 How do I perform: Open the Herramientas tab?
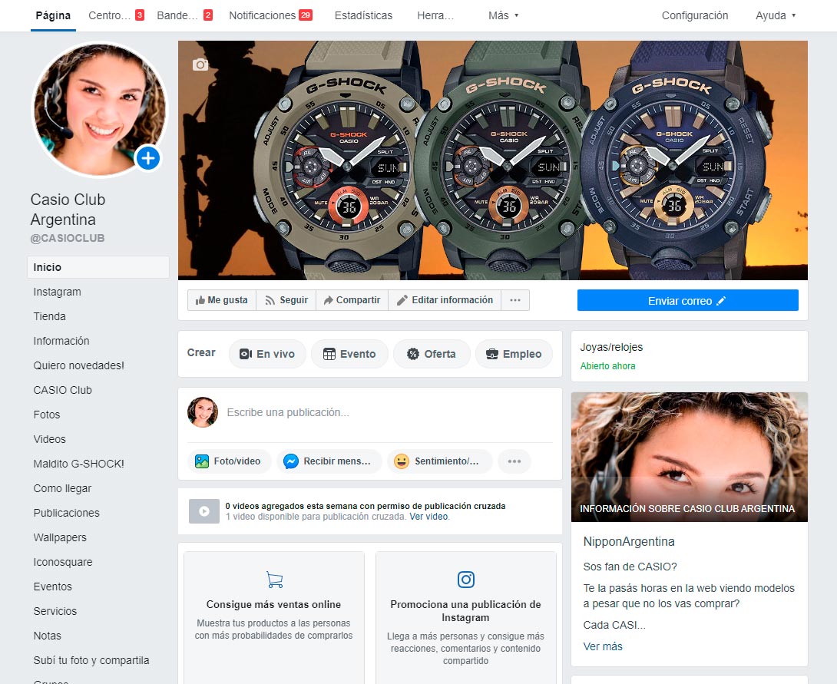(435, 15)
